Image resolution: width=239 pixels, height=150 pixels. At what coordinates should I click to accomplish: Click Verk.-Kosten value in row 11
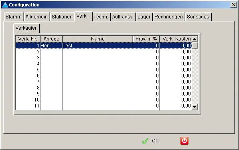click(176, 106)
